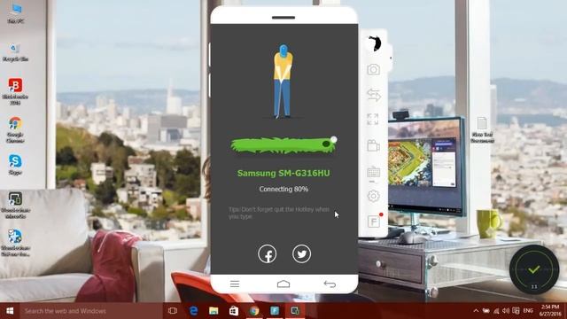
Task: Open the volume control in system tray
Action: click(x=506, y=311)
